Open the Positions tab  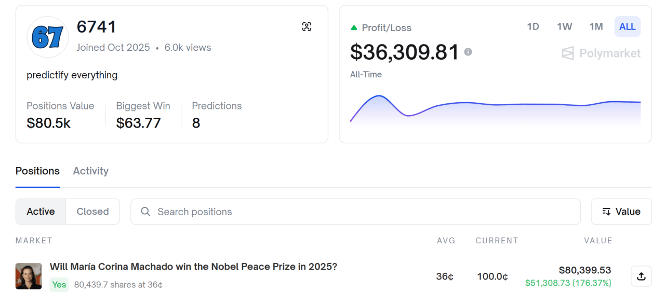pos(37,171)
